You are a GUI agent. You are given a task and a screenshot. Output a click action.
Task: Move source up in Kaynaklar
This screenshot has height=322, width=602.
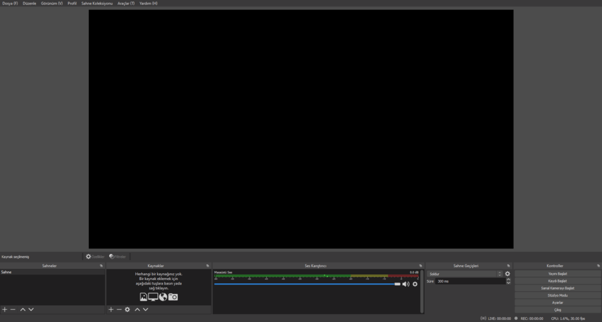[x=137, y=309]
